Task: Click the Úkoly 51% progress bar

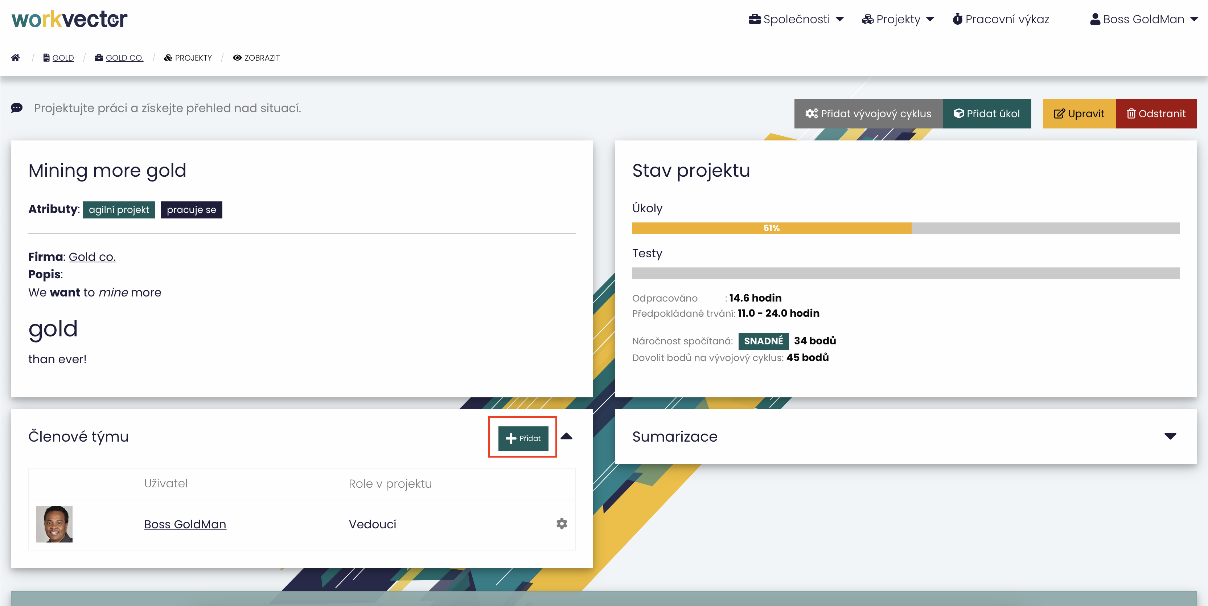Action: tap(771, 228)
